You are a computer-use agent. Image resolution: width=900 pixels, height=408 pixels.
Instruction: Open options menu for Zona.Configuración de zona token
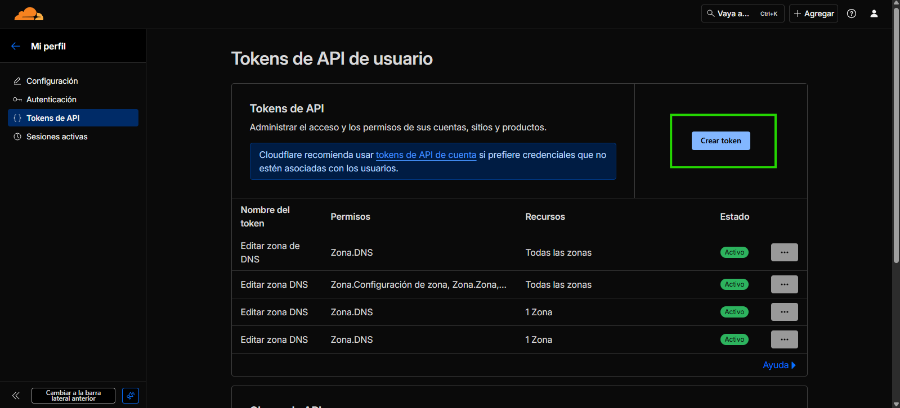784,284
